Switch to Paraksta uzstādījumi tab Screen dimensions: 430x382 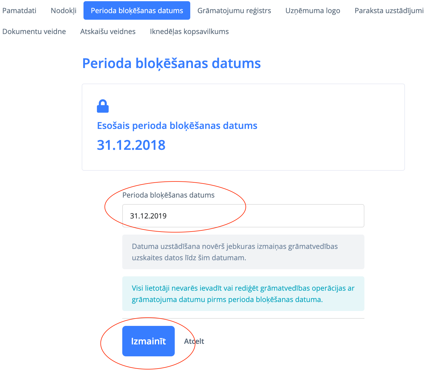coord(389,11)
